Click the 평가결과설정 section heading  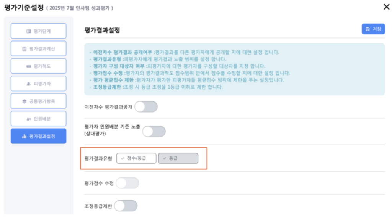[x=102, y=30]
